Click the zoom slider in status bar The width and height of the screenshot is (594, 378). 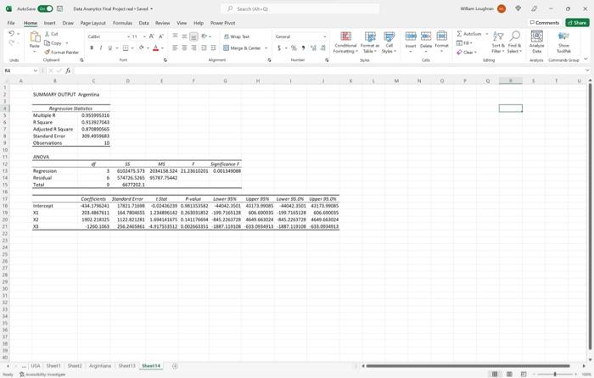coord(555,375)
